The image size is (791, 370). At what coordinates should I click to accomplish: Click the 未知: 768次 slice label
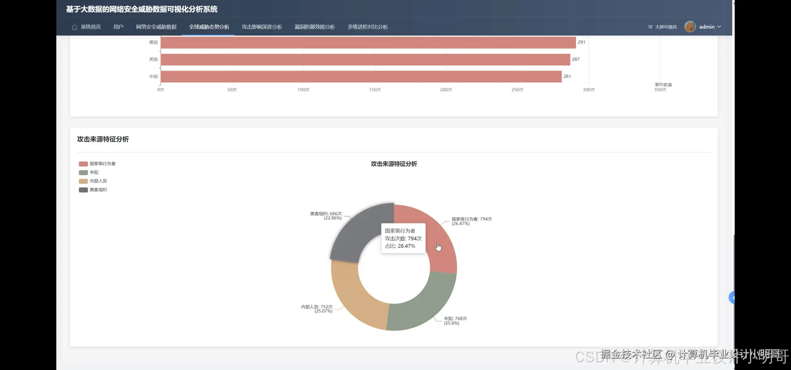pos(455,321)
